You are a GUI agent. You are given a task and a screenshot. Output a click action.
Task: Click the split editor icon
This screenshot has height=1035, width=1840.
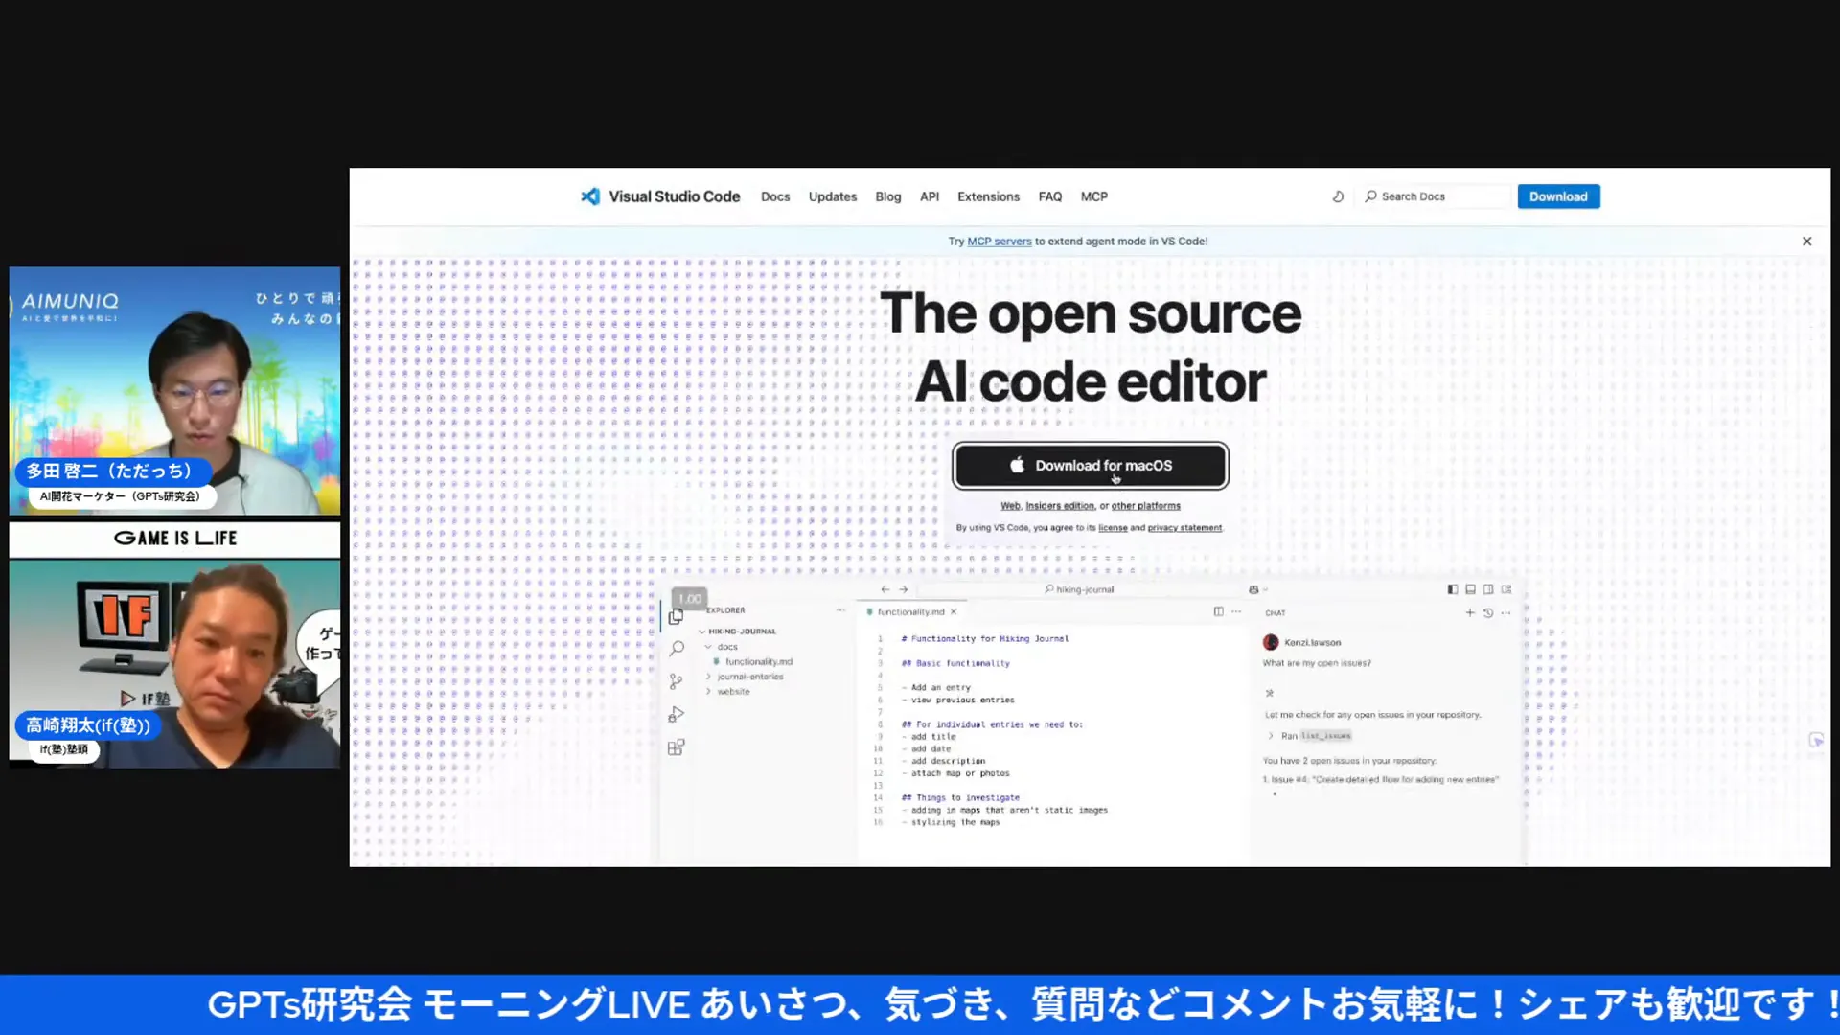(1219, 612)
